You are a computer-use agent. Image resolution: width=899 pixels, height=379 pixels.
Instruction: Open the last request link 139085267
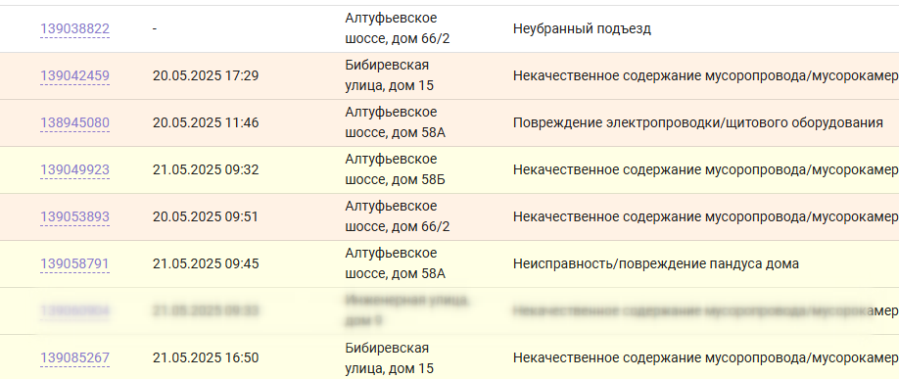pyautogui.click(x=74, y=358)
